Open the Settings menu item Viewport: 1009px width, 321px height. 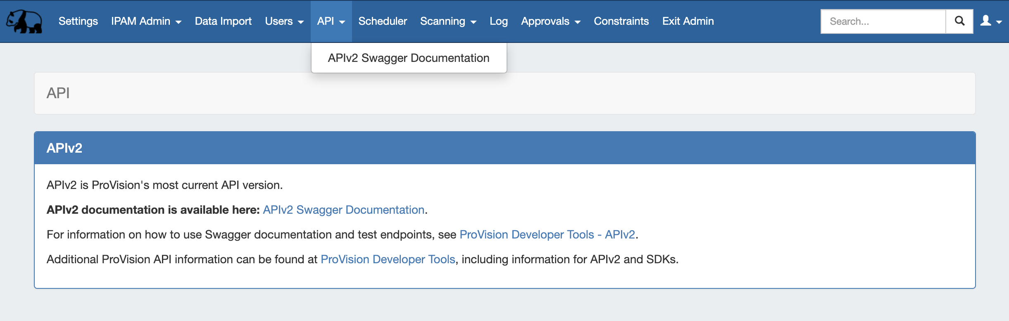click(78, 21)
